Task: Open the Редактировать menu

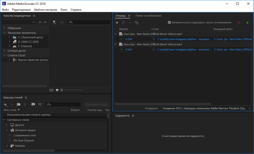Action: coord(21,10)
